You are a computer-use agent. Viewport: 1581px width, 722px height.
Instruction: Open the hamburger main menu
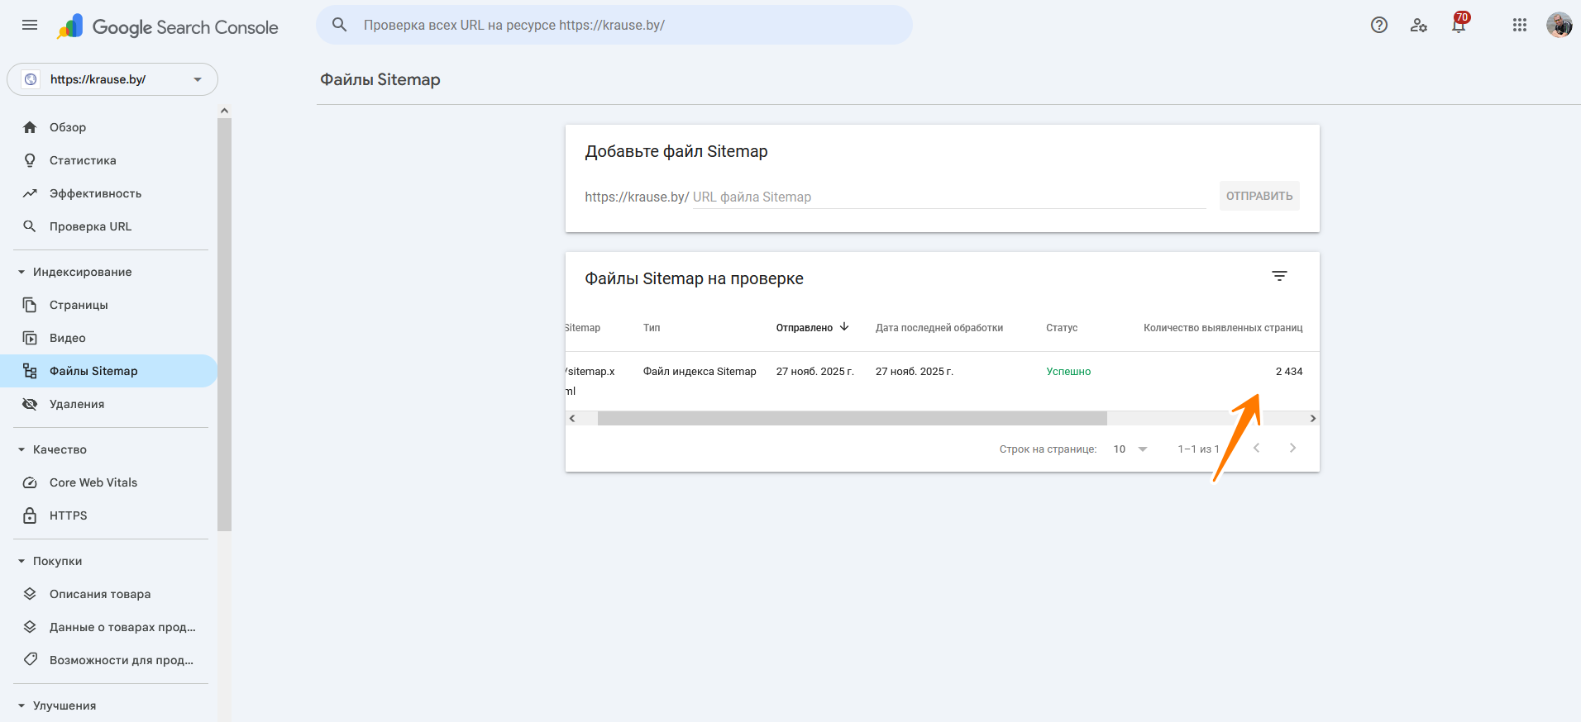(x=30, y=25)
